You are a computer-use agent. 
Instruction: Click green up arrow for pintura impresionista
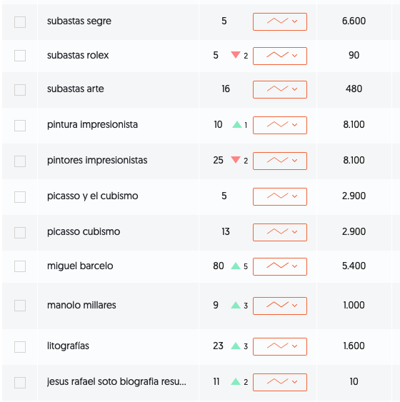coord(237,125)
